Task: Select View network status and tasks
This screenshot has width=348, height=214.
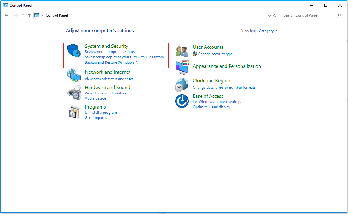Action: [109, 79]
